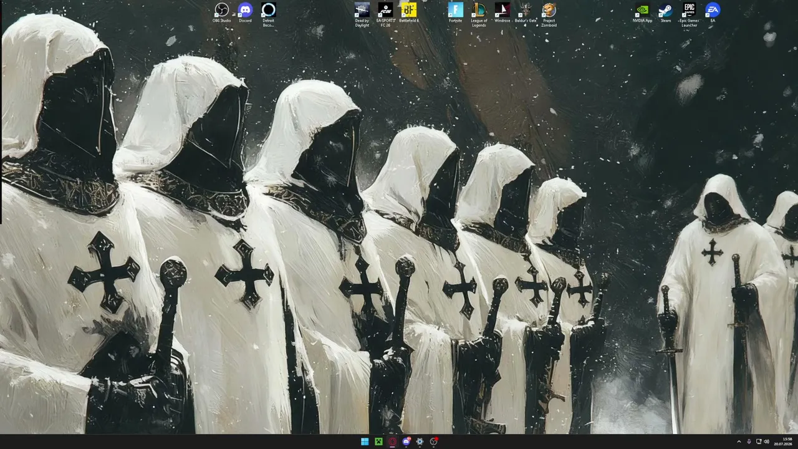Open the volume control in system tray

pos(766,442)
